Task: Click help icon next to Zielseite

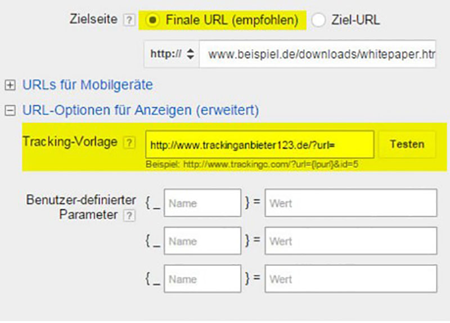Action: pos(130,20)
